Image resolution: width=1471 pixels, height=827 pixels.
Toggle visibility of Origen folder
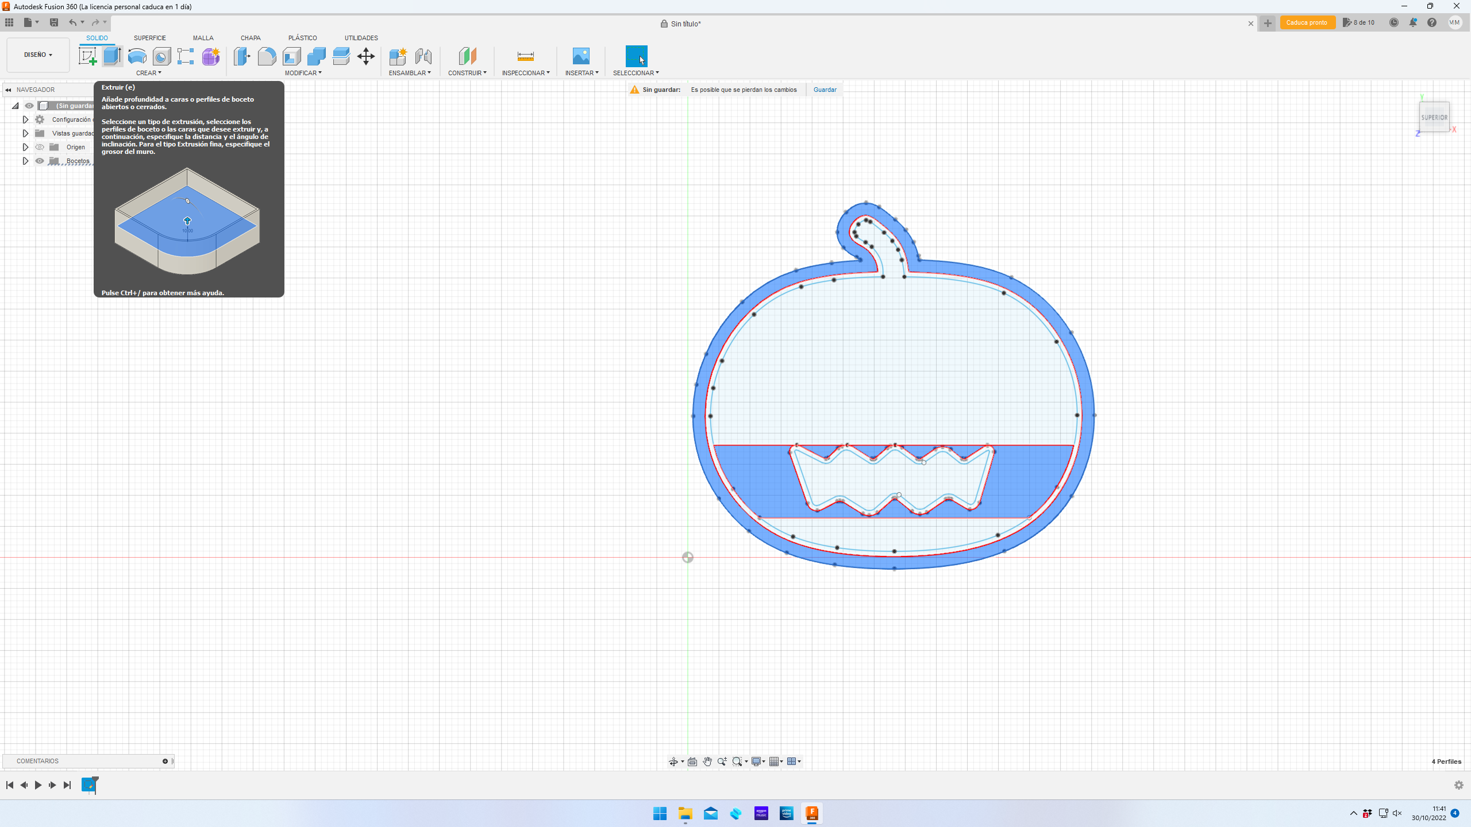(x=40, y=147)
